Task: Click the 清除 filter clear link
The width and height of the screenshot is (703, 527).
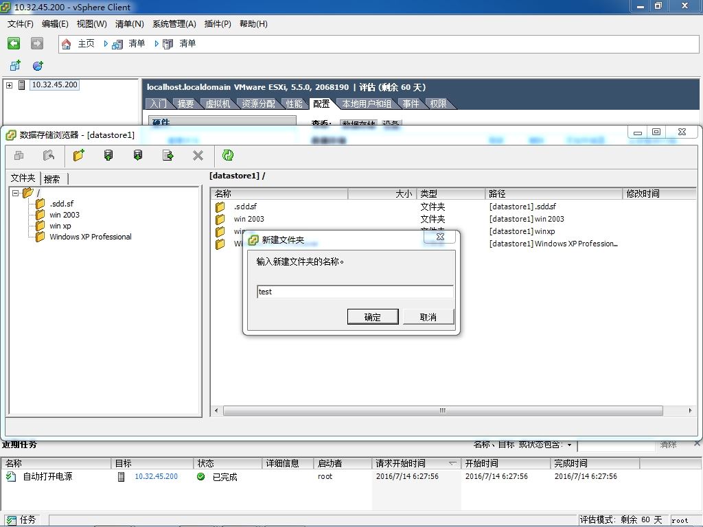Action: [668, 445]
